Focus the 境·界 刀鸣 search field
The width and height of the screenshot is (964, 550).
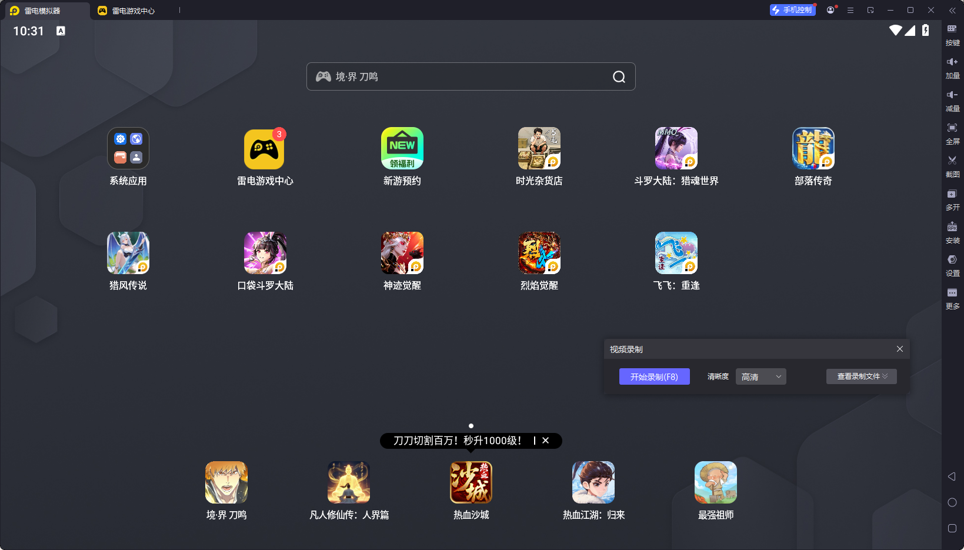471,76
